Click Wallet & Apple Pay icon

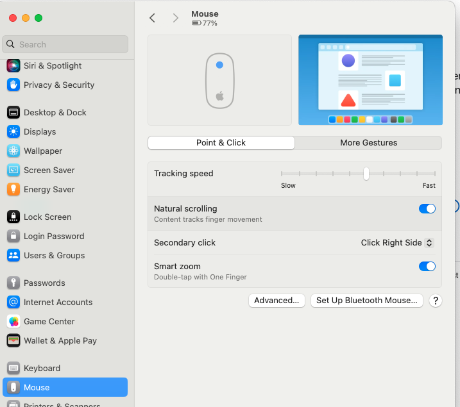(13, 340)
